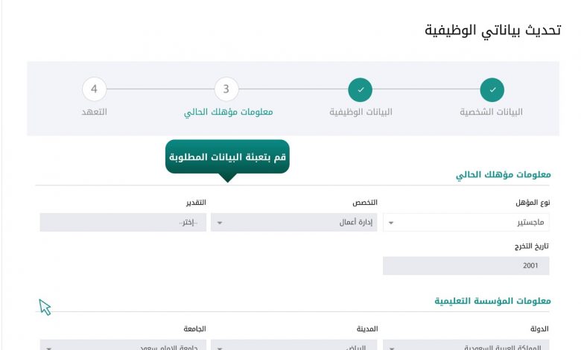The image size is (581, 350).
Task: Click the تاريخ التخرج field containing 2001
Action: click(x=466, y=266)
